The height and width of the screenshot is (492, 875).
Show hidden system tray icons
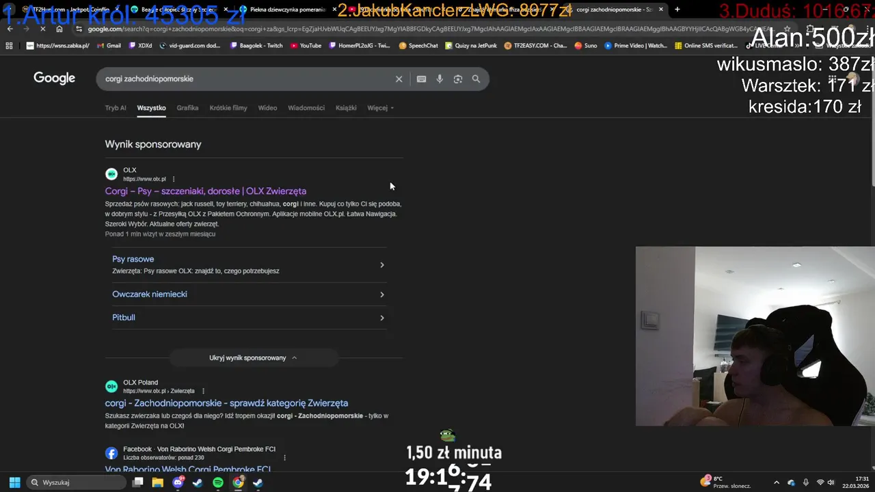777,482
